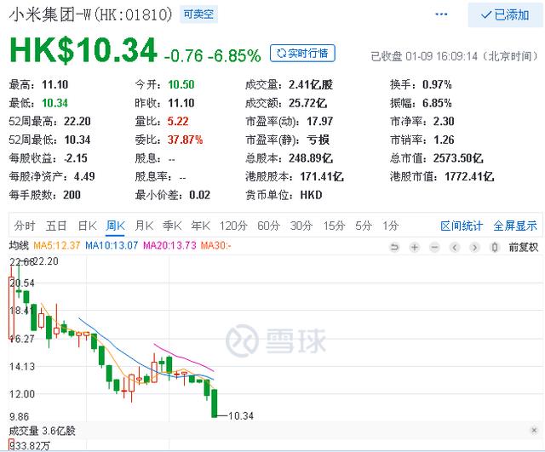Click the MA20:13.73 moving average label
This screenshot has width=545, height=452.
pyautogui.click(x=169, y=246)
